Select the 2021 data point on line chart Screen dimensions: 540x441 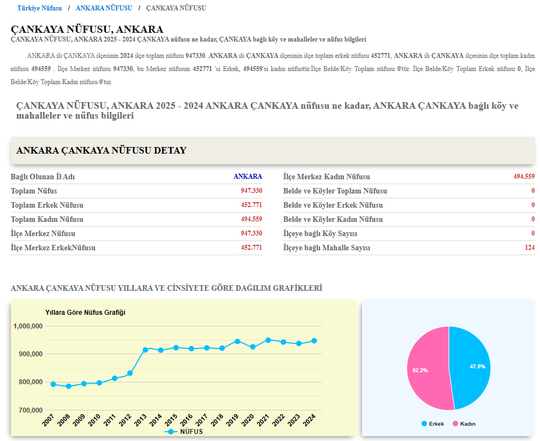[268, 340]
